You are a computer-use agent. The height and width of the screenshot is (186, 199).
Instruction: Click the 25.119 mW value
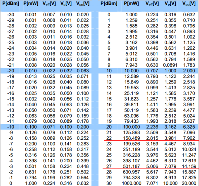tap(131, 93)
